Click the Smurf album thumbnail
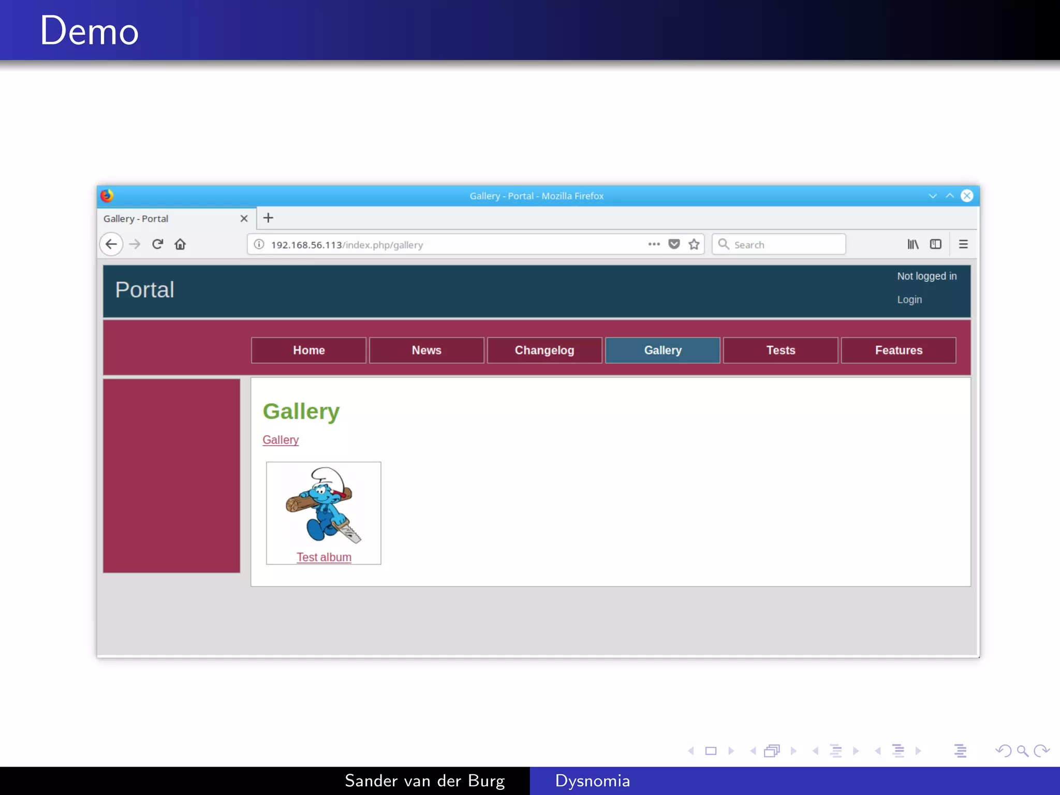Viewport: 1060px width, 795px height. pyautogui.click(x=323, y=505)
